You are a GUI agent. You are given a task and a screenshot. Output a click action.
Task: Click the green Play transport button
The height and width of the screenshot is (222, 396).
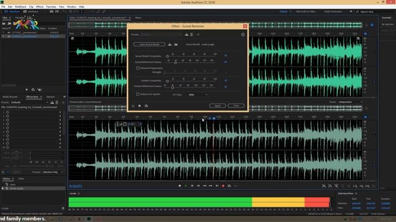click(186, 186)
